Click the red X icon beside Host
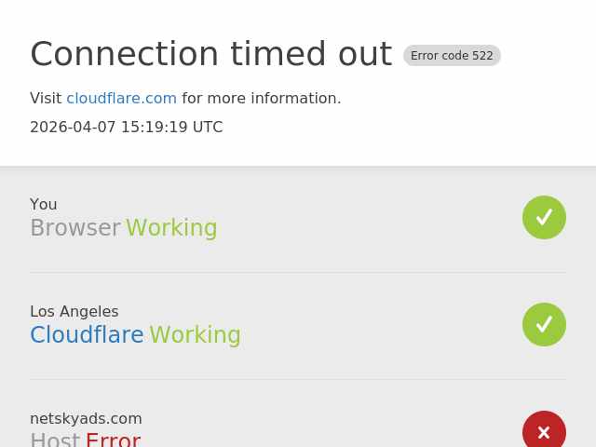The width and height of the screenshot is (596, 447). 544,432
